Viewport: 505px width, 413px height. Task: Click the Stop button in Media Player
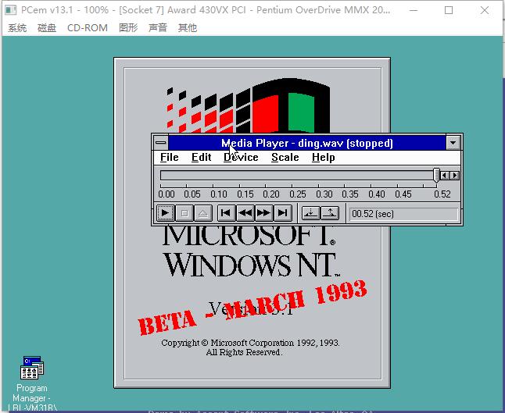[184, 213]
